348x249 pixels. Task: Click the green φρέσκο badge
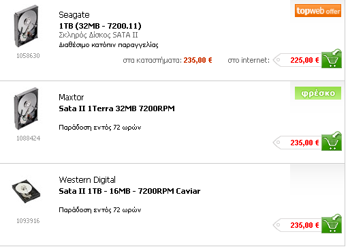(x=318, y=93)
